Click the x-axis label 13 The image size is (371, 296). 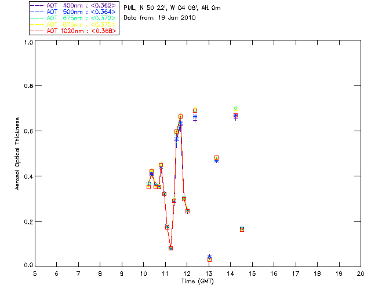tap(209, 273)
